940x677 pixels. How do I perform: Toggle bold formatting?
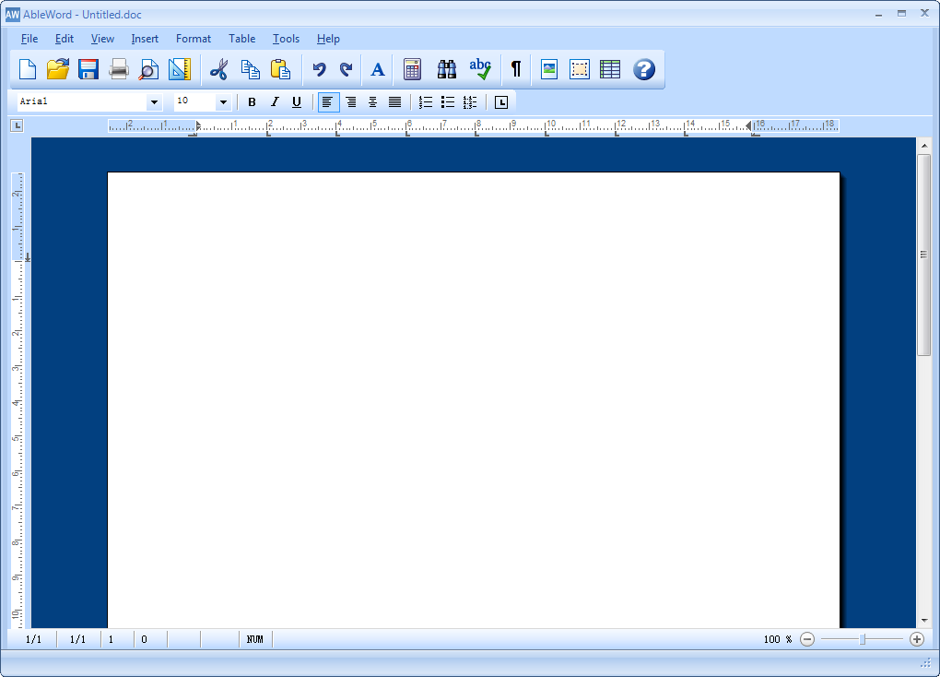point(252,102)
